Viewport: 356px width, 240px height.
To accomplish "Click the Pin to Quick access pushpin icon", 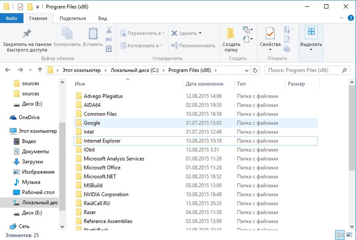I will 27,33.
